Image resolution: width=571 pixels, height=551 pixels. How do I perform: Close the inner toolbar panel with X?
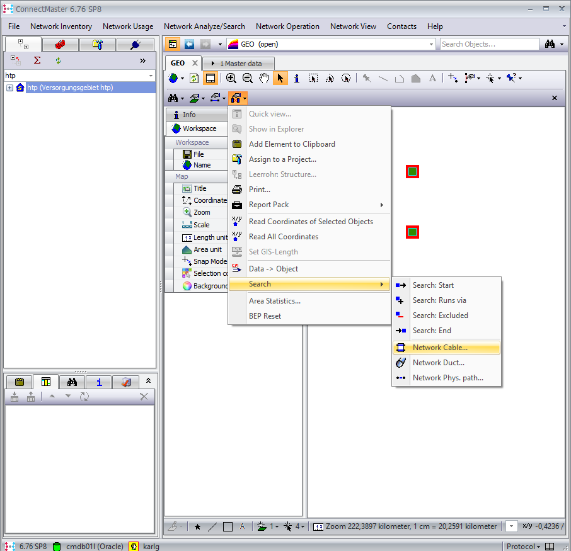pos(554,98)
